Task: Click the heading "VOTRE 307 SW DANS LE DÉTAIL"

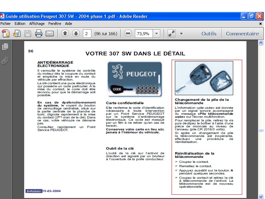Action: tap(135, 53)
